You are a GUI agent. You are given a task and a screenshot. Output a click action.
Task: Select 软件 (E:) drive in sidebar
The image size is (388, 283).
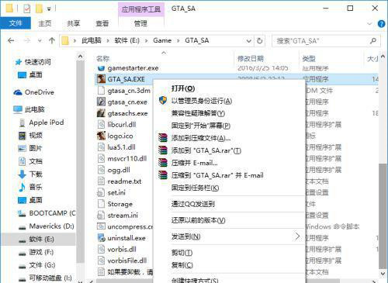(x=38, y=239)
